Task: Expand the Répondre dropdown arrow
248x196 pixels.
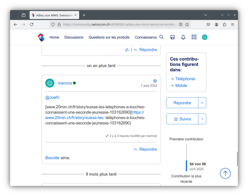Action: (202, 103)
